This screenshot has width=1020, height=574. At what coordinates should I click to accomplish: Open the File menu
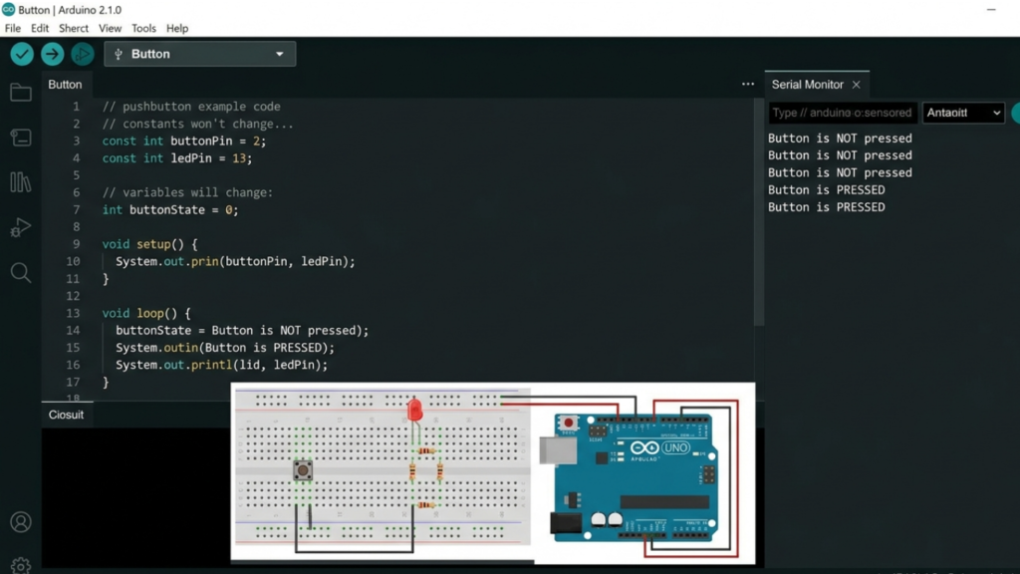coord(13,29)
